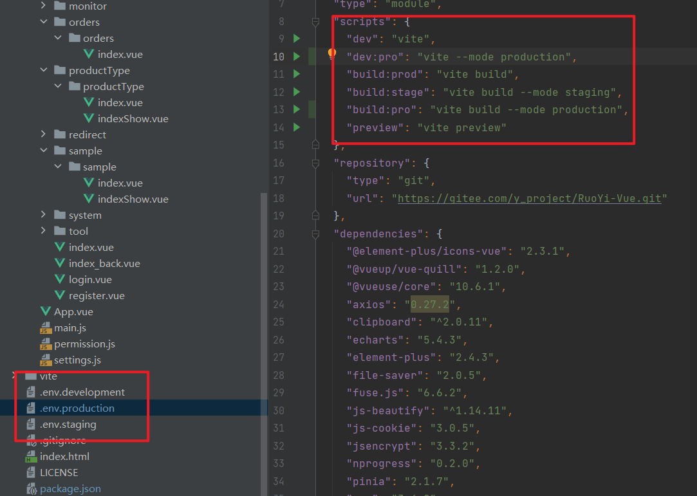
Task: Select the vite folder in tree
Action: 48,376
